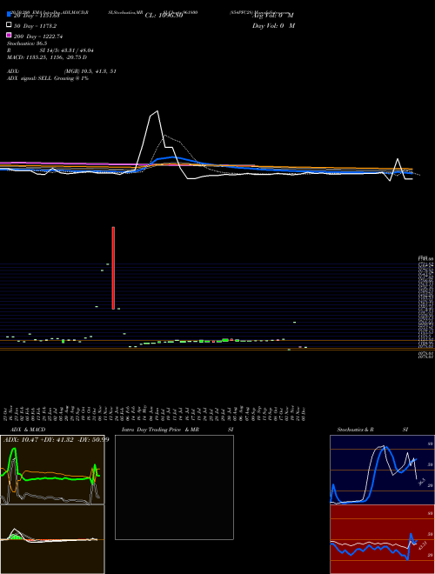
Task: Click the 'Avg Vol: 0 M' text
Action: coord(273,16)
